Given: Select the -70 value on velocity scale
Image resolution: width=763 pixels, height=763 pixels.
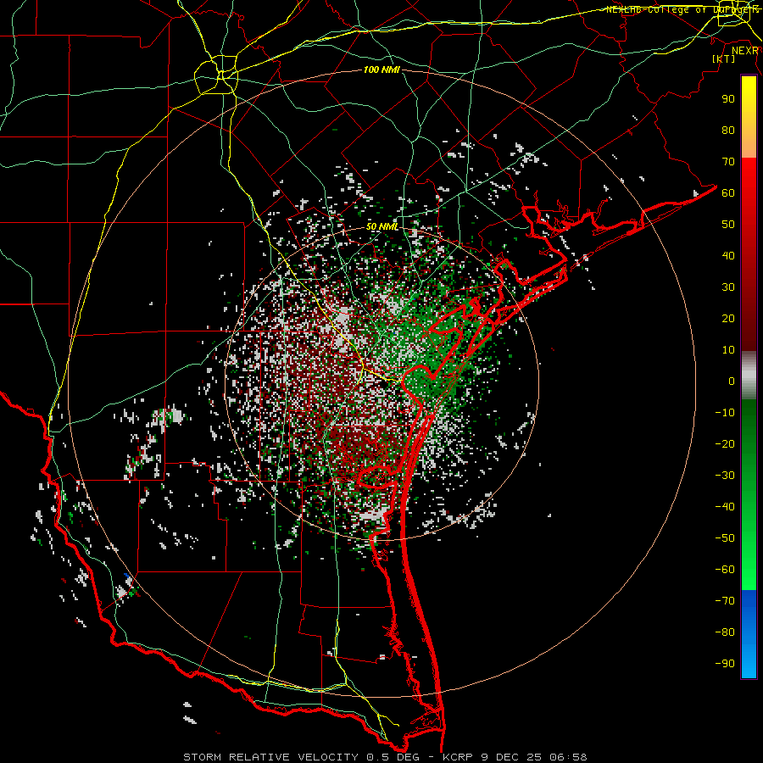Looking at the screenshot, I should [x=725, y=601].
